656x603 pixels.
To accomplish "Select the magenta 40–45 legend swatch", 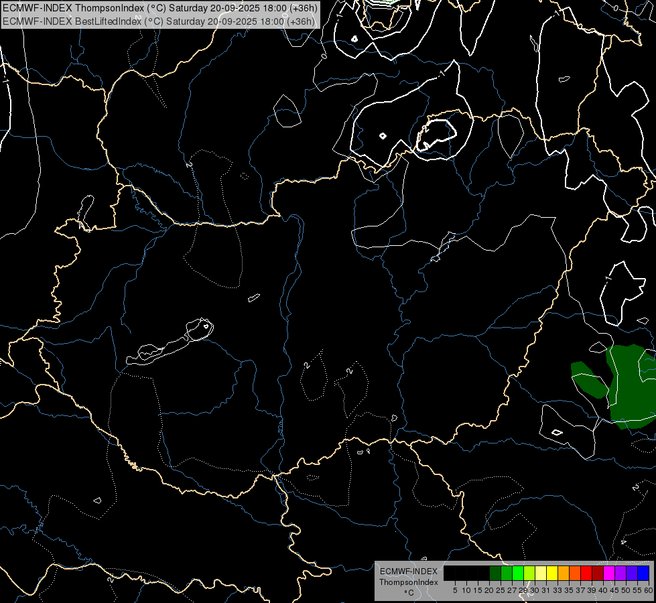I will [x=609, y=573].
